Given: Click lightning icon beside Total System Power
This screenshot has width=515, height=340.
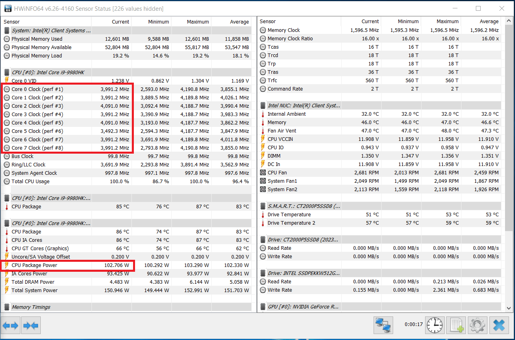Looking at the screenshot, I should (7, 291).
